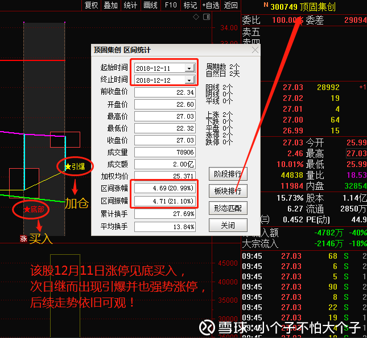Click bid price 27.02 in order book

tap(293, 98)
